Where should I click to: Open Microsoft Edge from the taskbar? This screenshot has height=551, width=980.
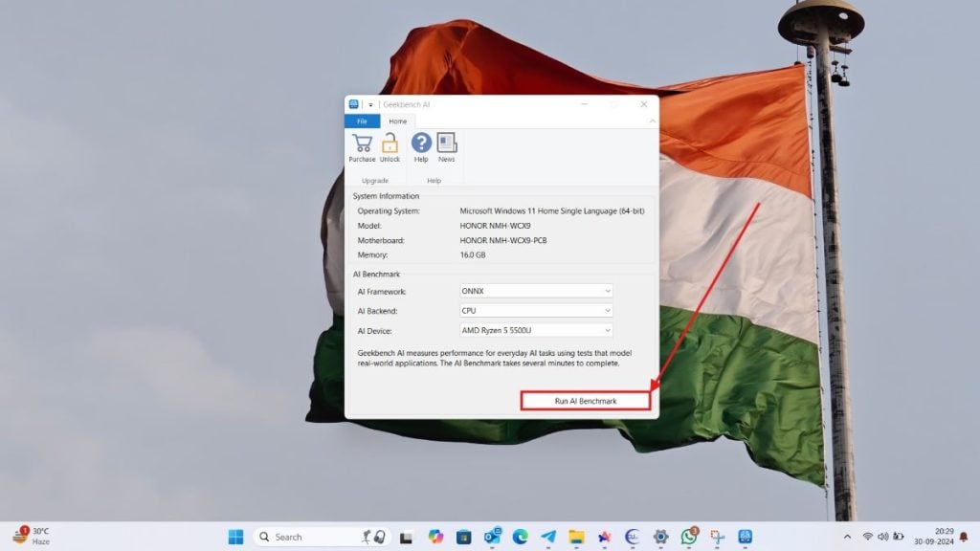coord(520,537)
